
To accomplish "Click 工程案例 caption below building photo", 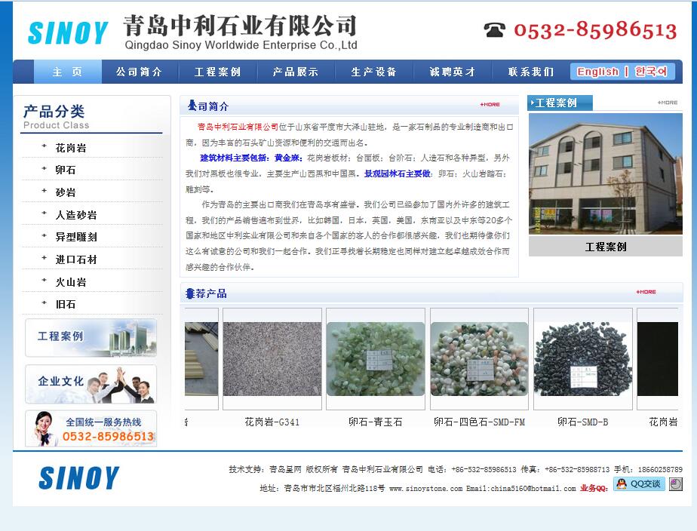I will [x=606, y=247].
